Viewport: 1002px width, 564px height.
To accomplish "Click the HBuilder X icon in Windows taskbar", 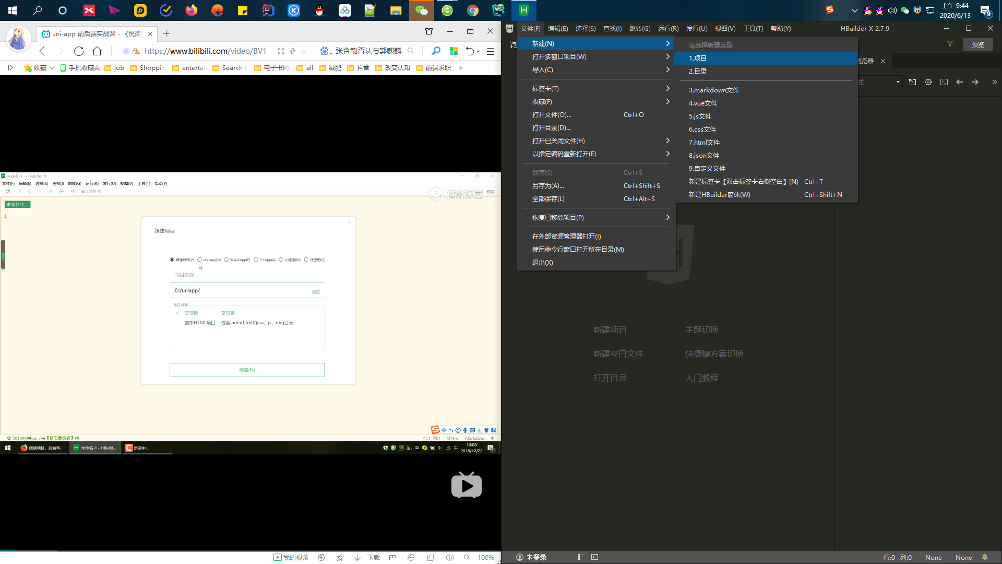I will 523,10.
